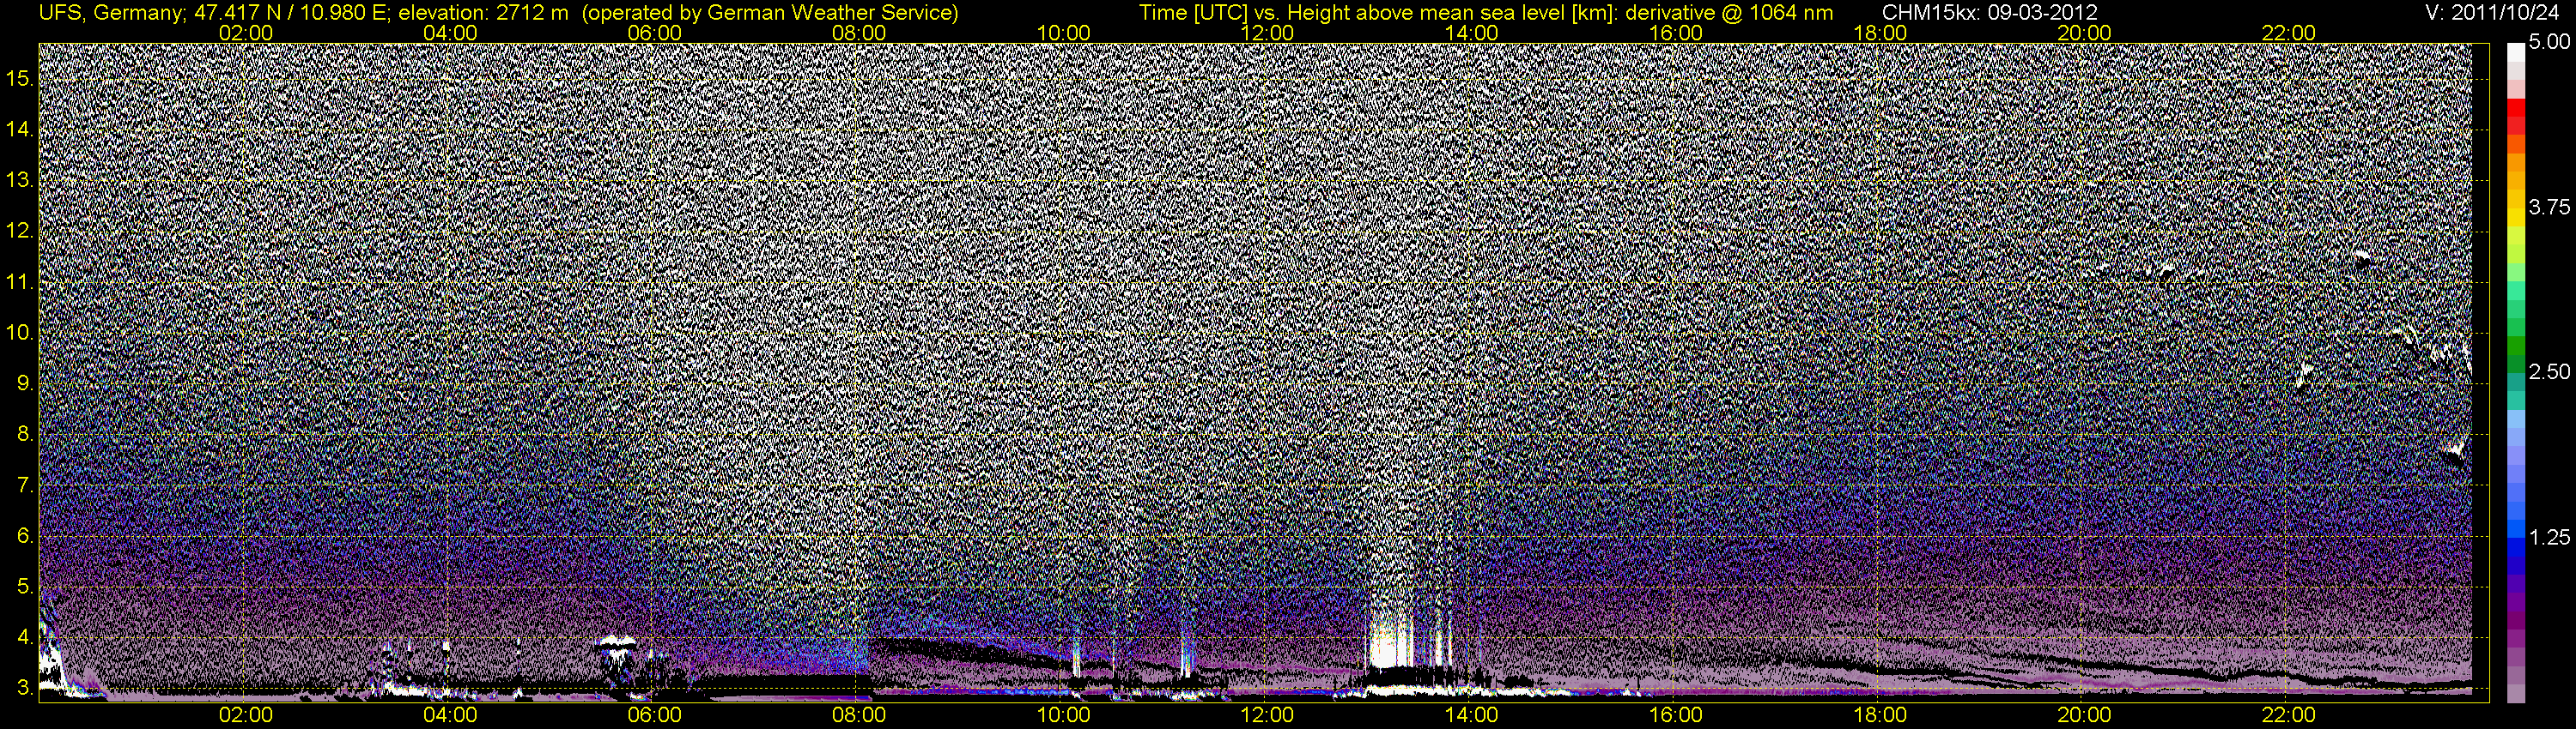This screenshot has height=729, width=2576.
Task: Click the 14. km height axis label
Action: tap(20, 130)
